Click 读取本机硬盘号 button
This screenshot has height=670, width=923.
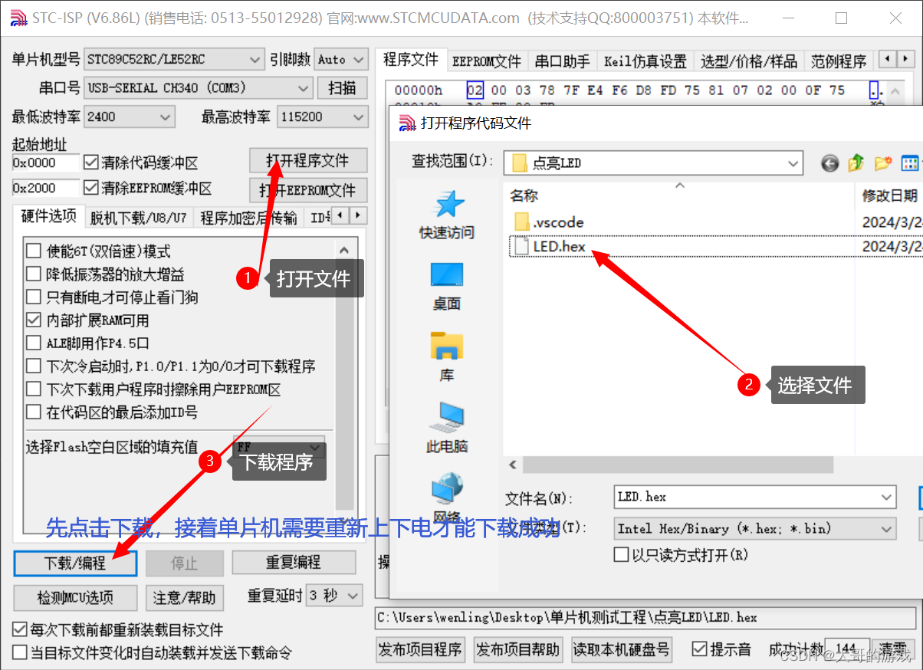click(x=621, y=650)
